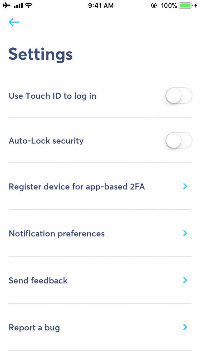
Task: Expand the Send feedback row
Action: click(x=185, y=280)
